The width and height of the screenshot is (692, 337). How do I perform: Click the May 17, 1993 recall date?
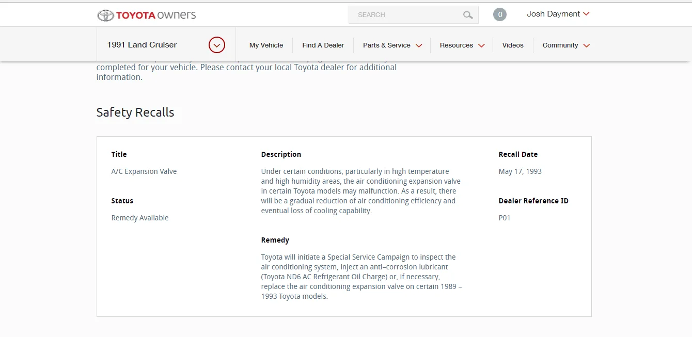520,171
